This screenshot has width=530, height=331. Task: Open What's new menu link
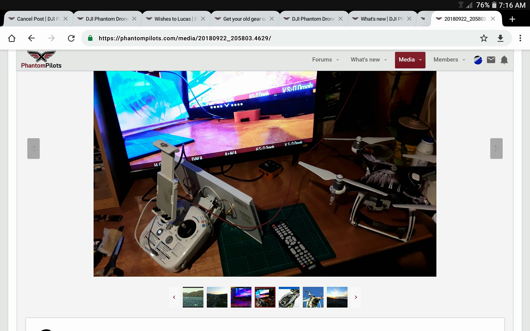(365, 60)
